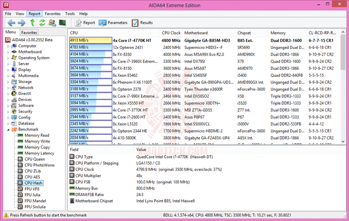Open benchmark Results
This screenshot has height=221, width=349.
click(142, 23)
